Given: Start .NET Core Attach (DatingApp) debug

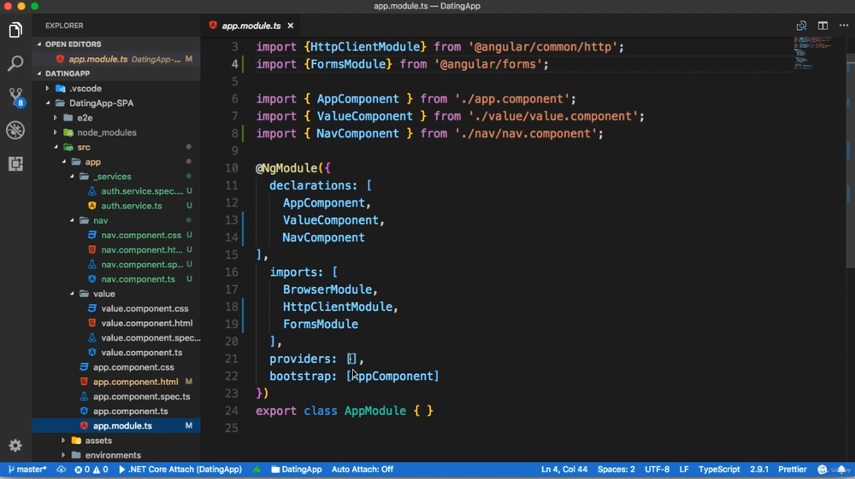Looking at the screenshot, I should 180,470.
